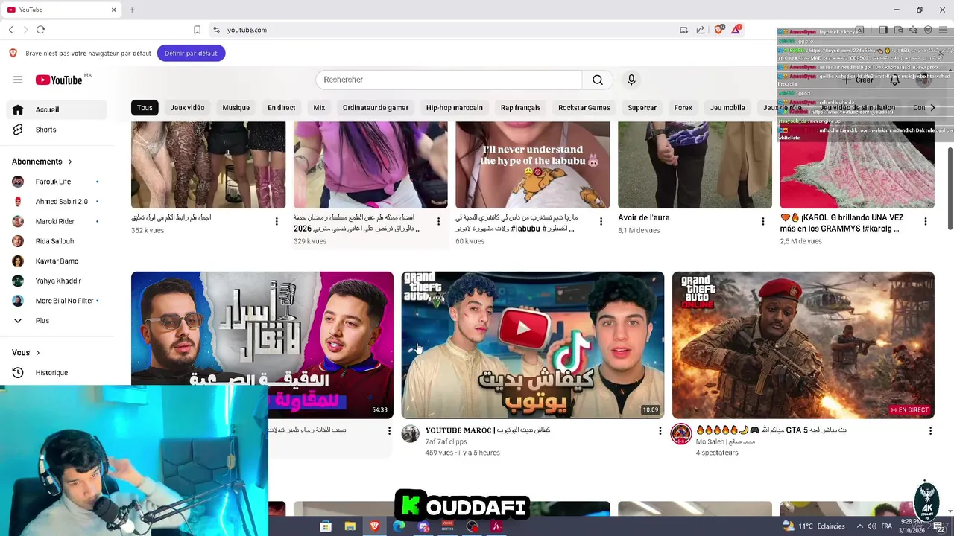This screenshot has width=954, height=536.
Task: Select the Hip-hop marocain chip
Action: pyautogui.click(x=455, y=108)
